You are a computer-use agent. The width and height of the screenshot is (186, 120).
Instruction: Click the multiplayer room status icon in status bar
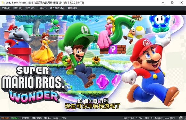(181, 118)
